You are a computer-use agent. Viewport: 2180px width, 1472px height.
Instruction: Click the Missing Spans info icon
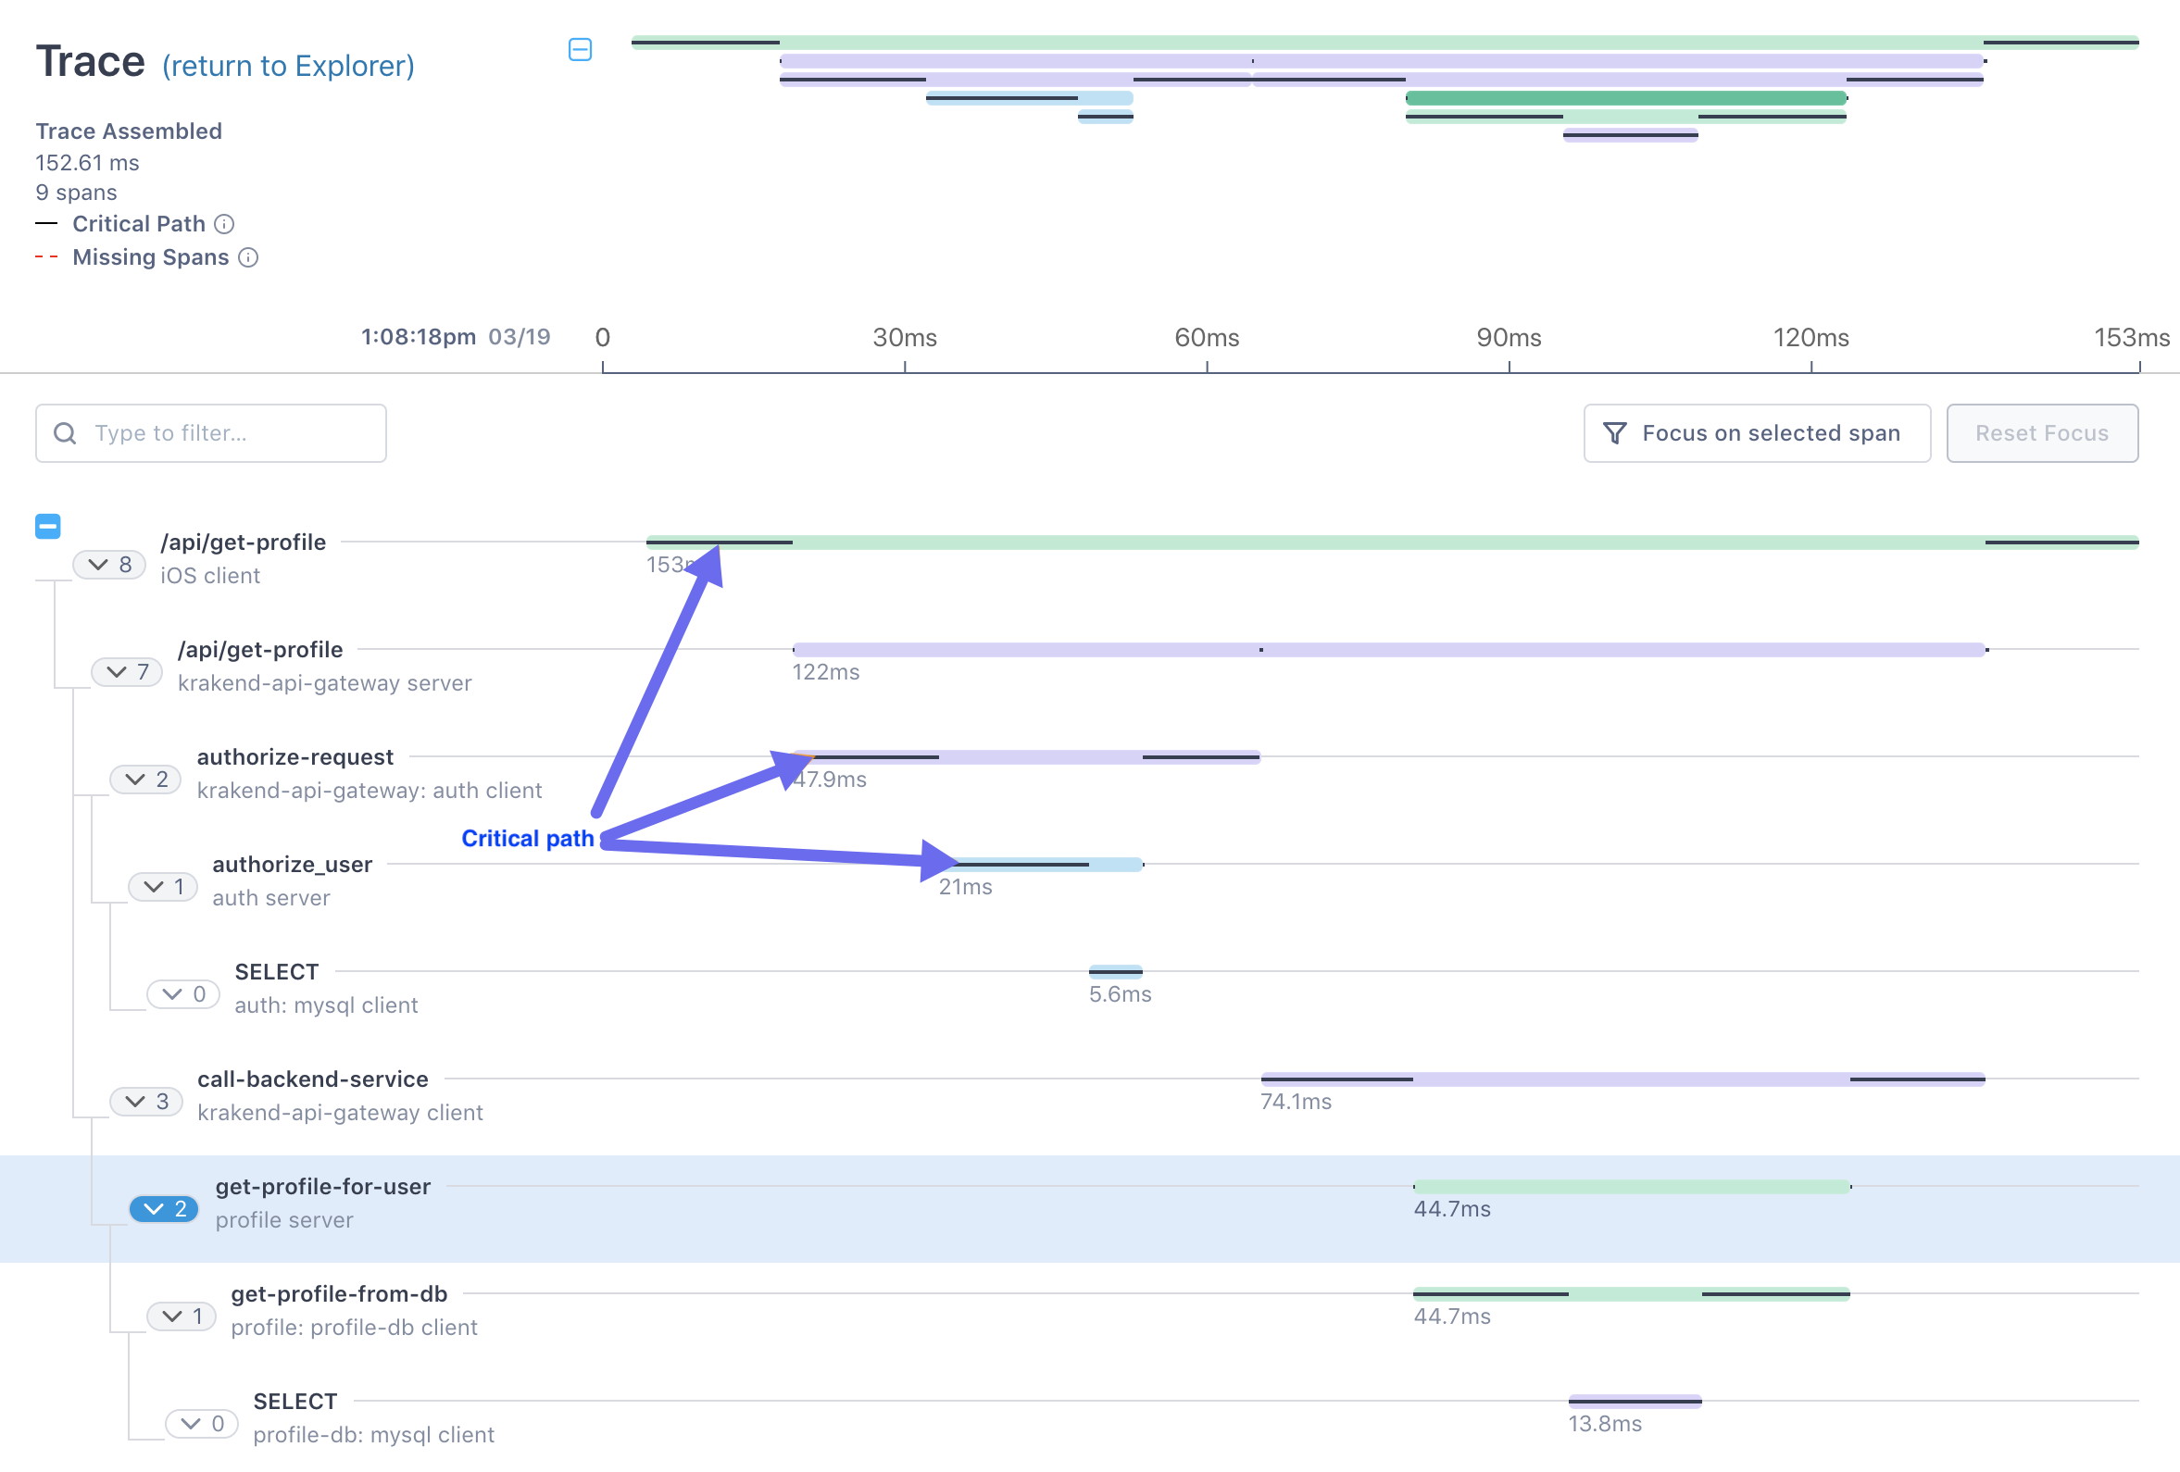tap(247, 258)
